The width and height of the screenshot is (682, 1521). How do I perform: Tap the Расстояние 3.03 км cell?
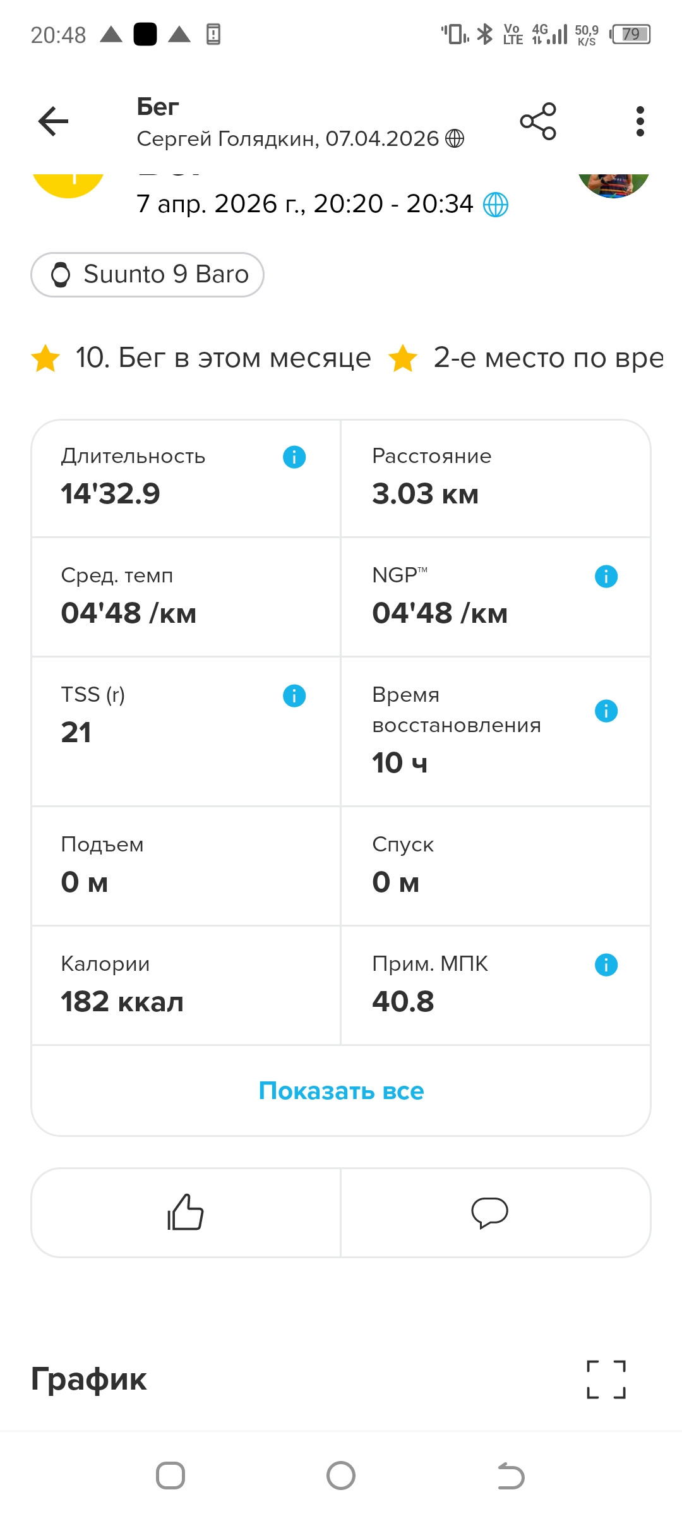496,478
